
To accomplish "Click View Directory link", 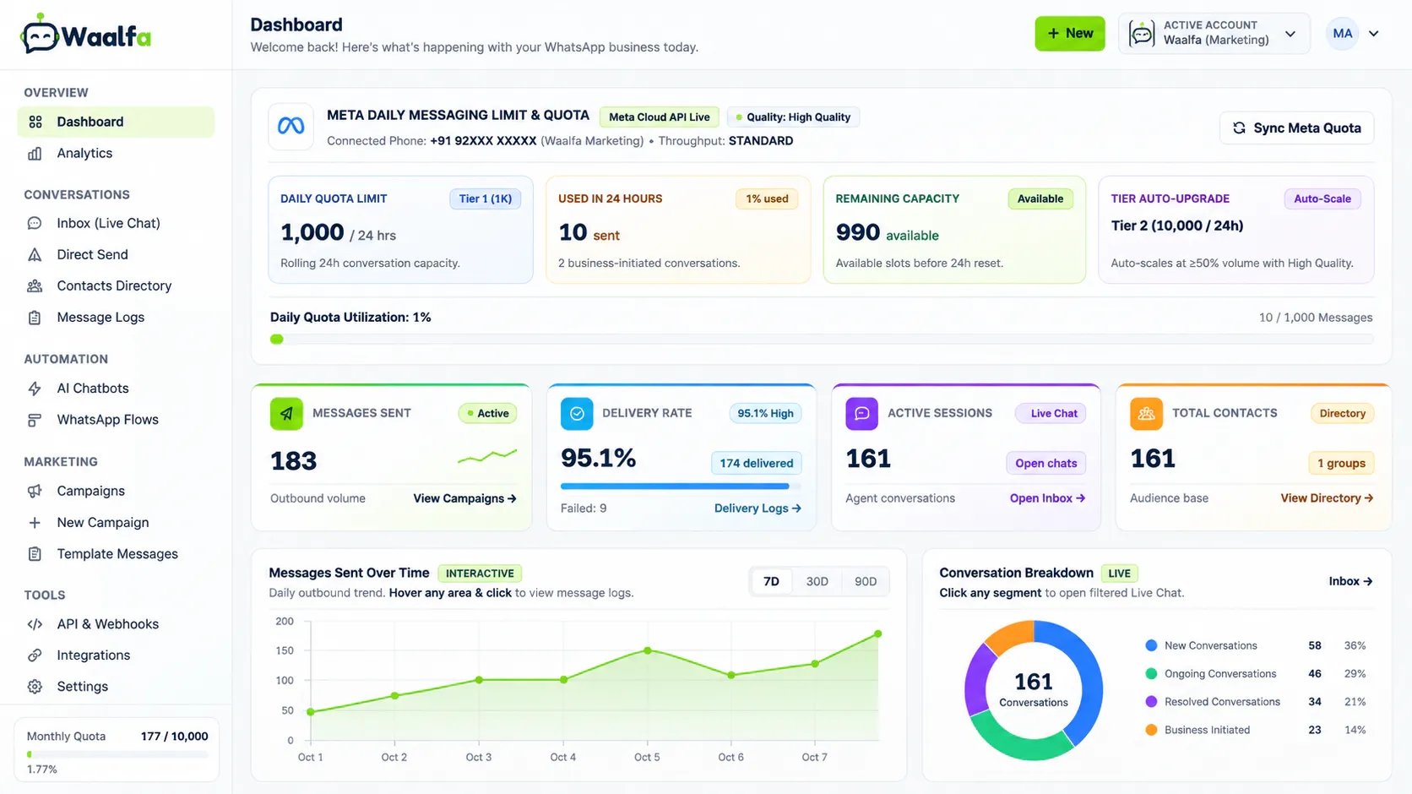I will click(x=1327, y=498).
